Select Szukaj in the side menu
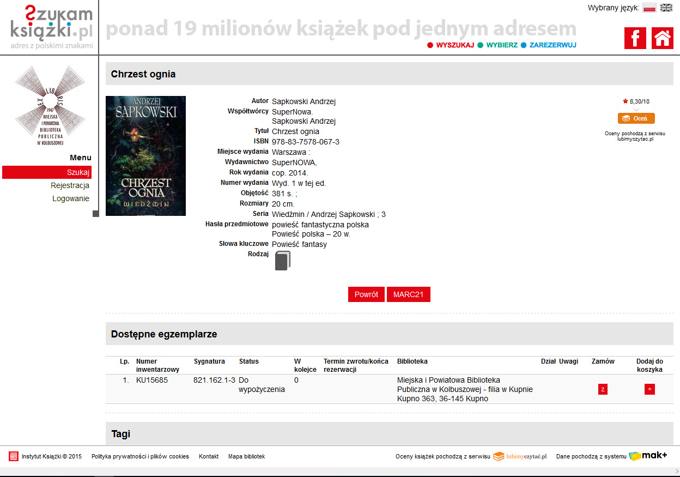 pyautogui.click(x=47, y=172)
